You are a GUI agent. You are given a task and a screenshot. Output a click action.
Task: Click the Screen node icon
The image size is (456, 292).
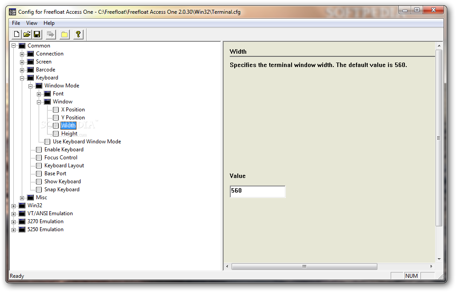[x=30, y=62]
